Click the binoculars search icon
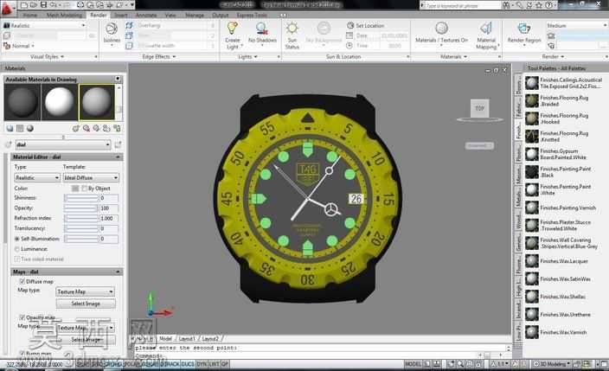Image resolution: width=609 pixels, height=371 pixels. click(x=506, y=5)
